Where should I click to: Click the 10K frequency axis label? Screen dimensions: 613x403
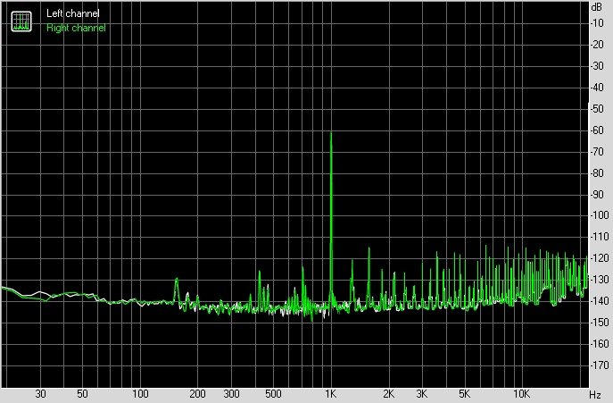pyautogui.click(x=521, y=394)
